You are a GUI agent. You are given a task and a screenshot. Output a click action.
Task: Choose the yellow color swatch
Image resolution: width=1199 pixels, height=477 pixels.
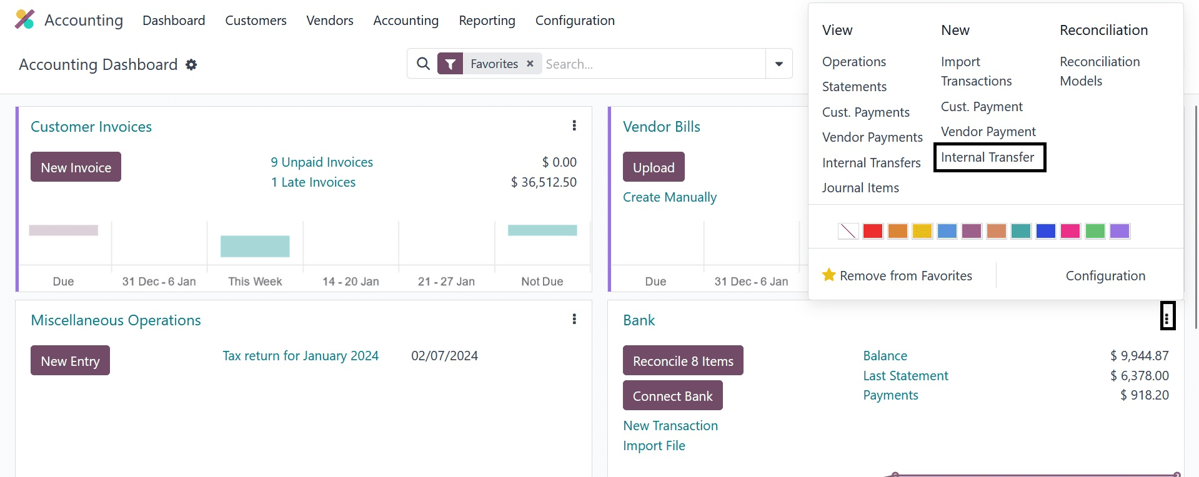coord(922,231)
